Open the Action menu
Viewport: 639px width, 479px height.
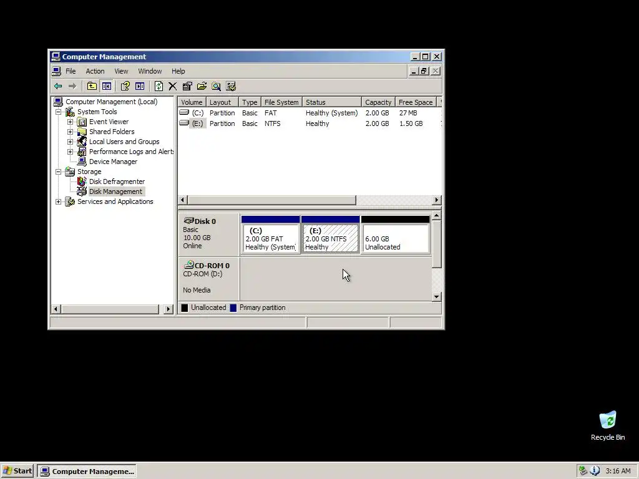pyautogui.click(x=95, y=71)
